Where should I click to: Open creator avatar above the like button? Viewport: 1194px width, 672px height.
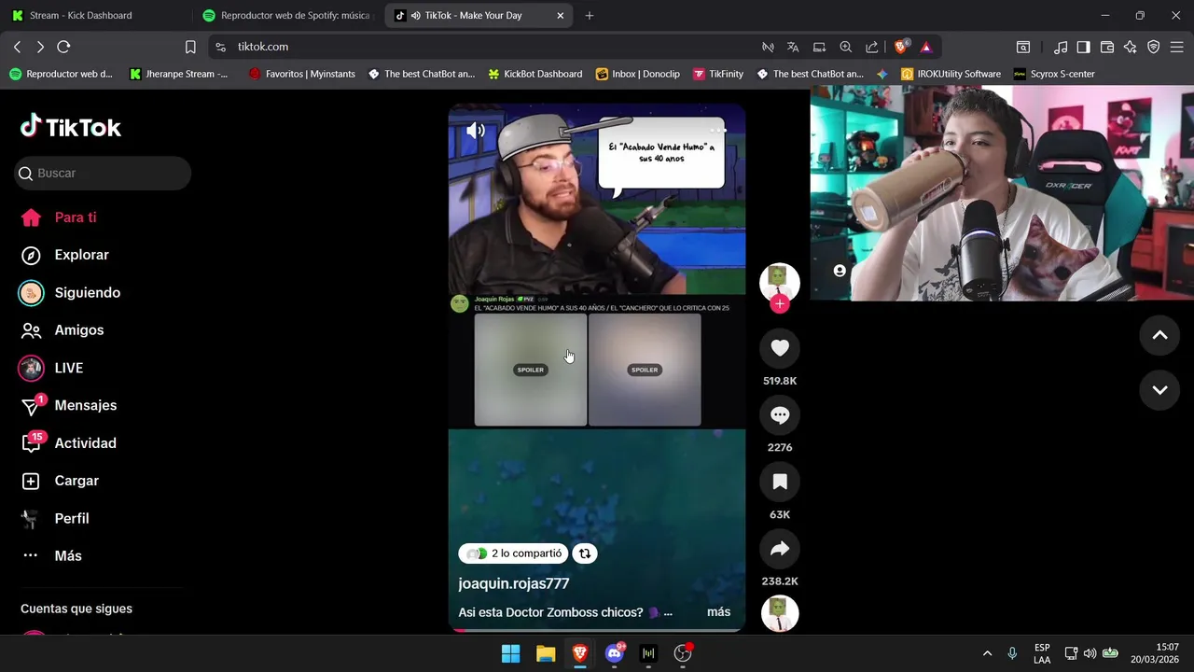(780, 282)
